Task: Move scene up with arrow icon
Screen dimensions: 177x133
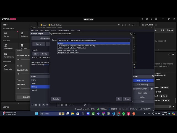Action: tap(44, 105)
